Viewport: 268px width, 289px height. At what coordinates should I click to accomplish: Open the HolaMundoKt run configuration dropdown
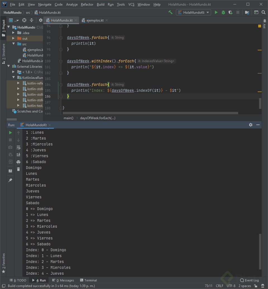193,12
